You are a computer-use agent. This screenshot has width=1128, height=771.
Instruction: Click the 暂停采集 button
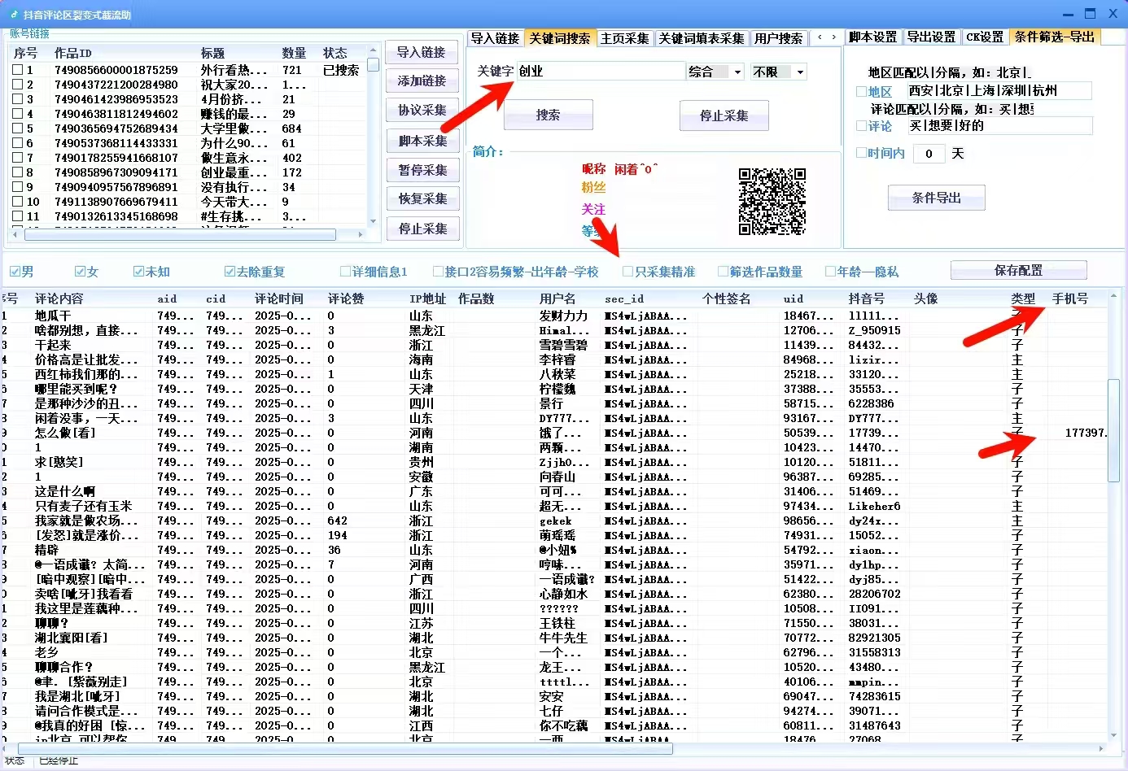tap(422, 170)
